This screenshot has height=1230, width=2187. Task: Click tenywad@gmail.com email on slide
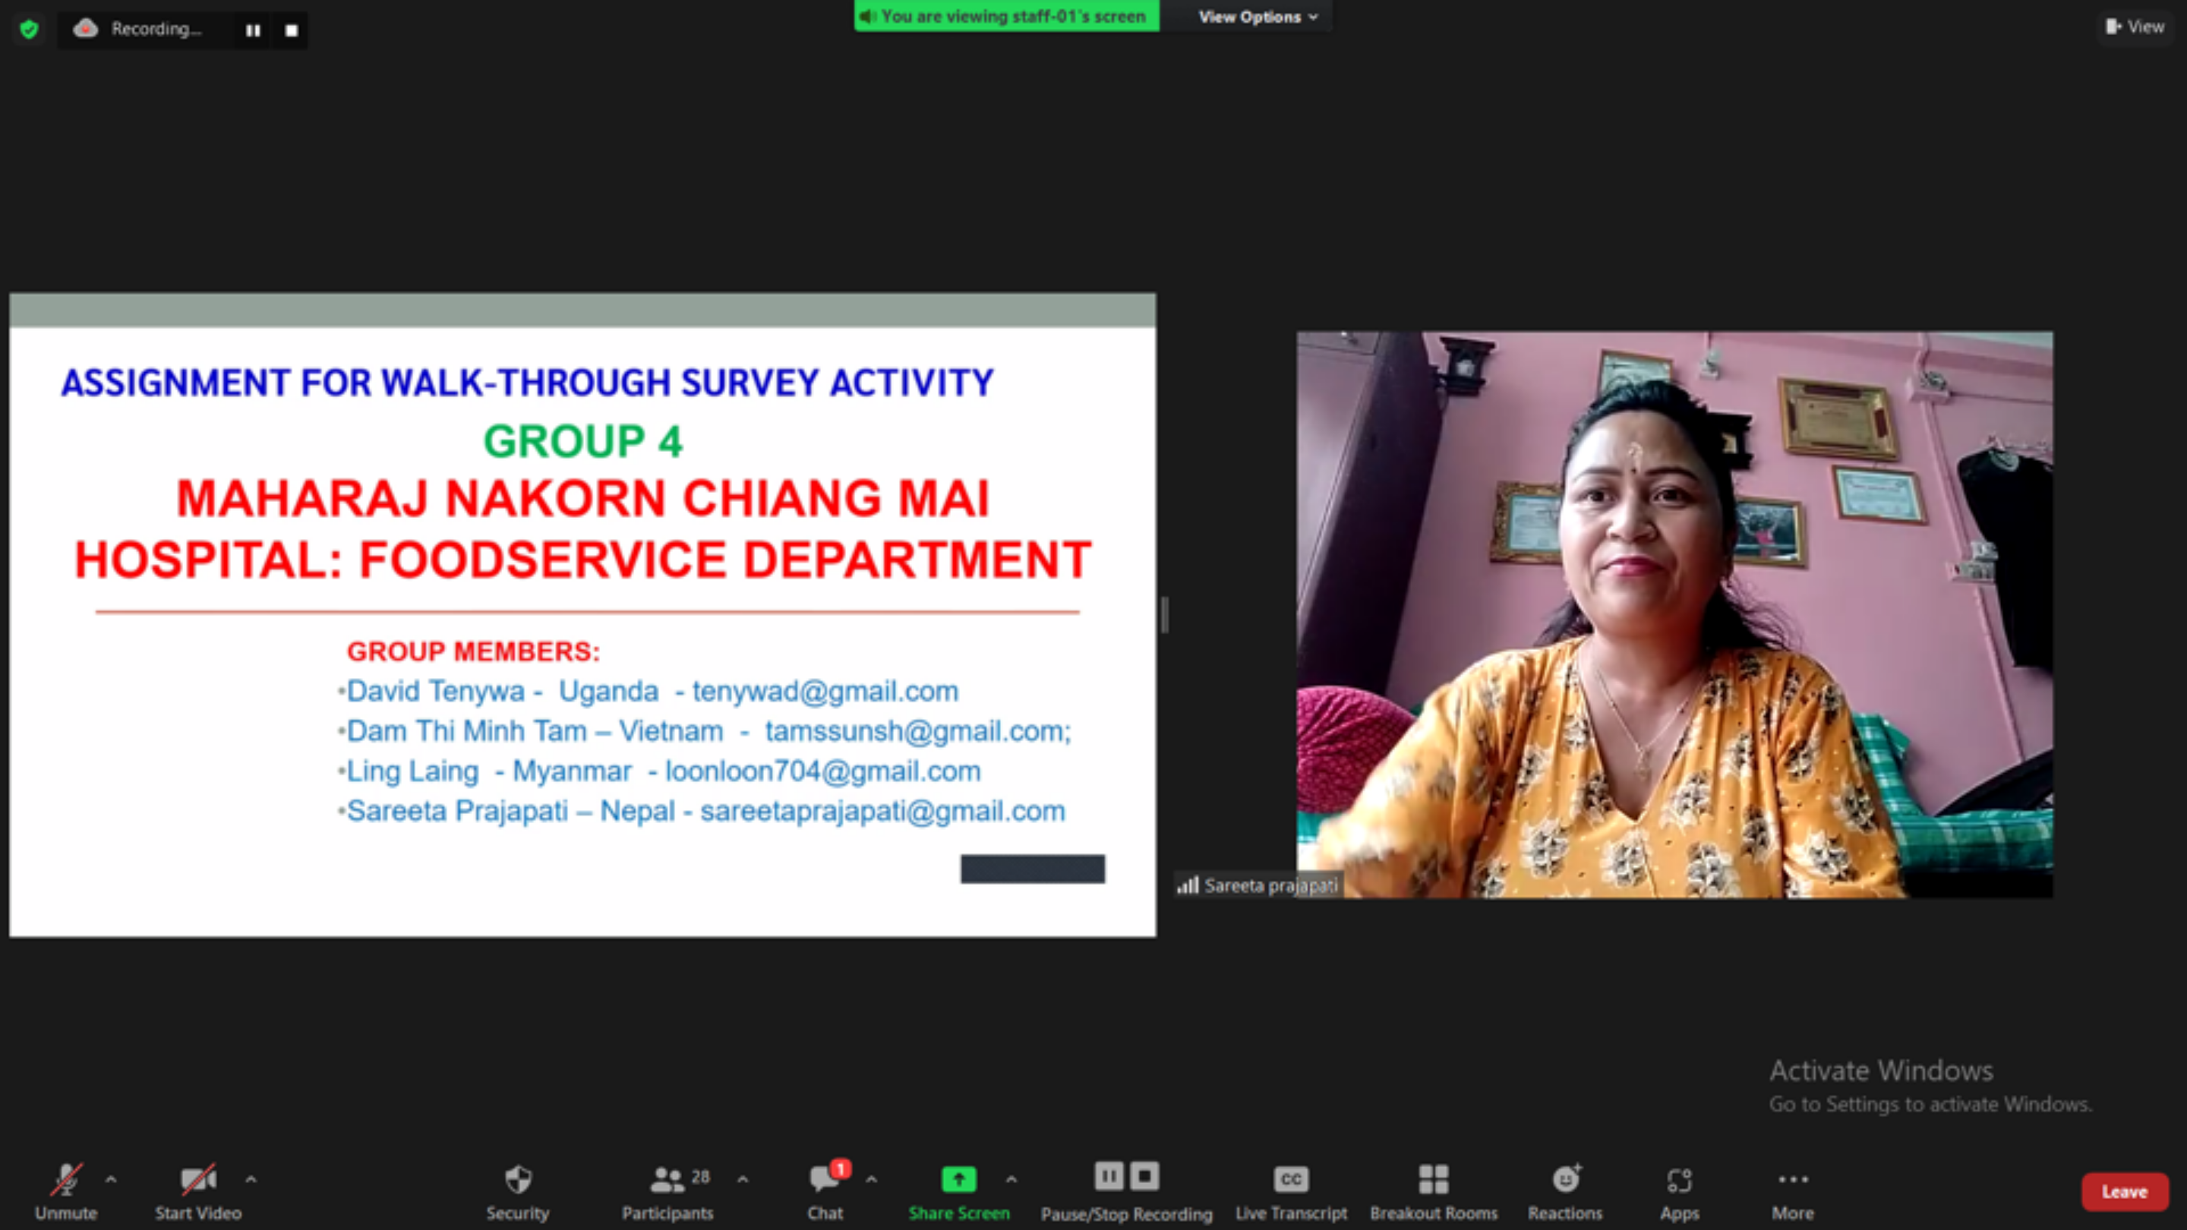[x=825, y=691]
